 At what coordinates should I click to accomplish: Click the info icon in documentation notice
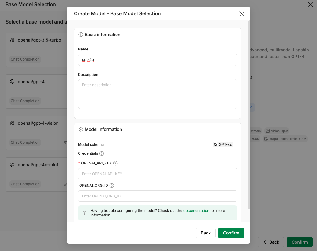[x=84, y=213]
